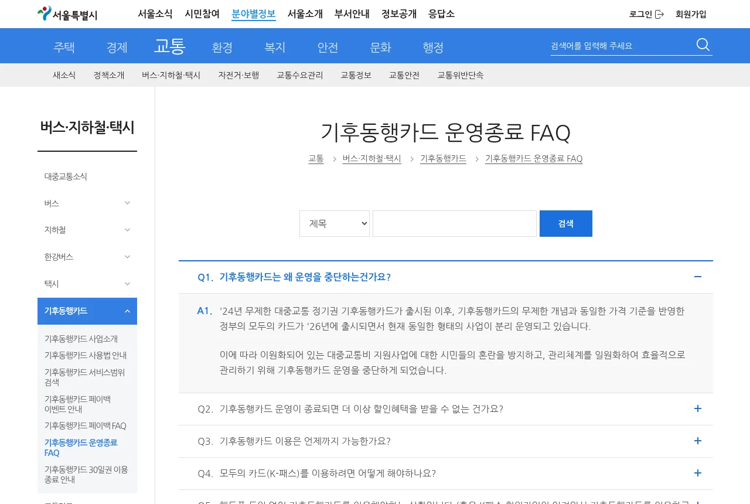Open 기후동행카드 30일권 이용 종료 안내 link

(x=86, y=474)
